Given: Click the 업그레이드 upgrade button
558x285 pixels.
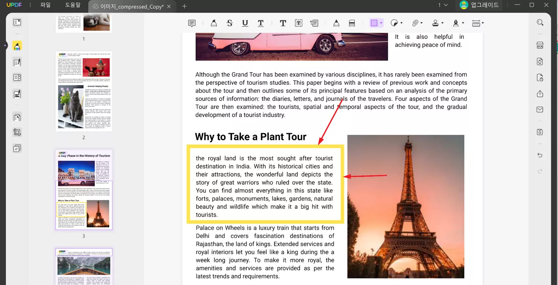Looking at the screenshot, I should (x=484, y=5).
